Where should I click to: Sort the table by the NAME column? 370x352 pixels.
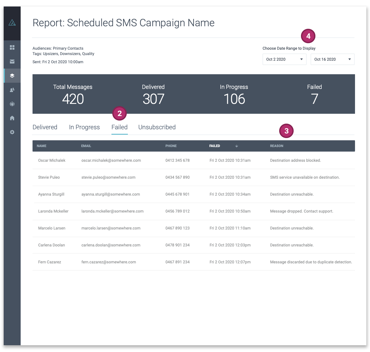point(41,146)
